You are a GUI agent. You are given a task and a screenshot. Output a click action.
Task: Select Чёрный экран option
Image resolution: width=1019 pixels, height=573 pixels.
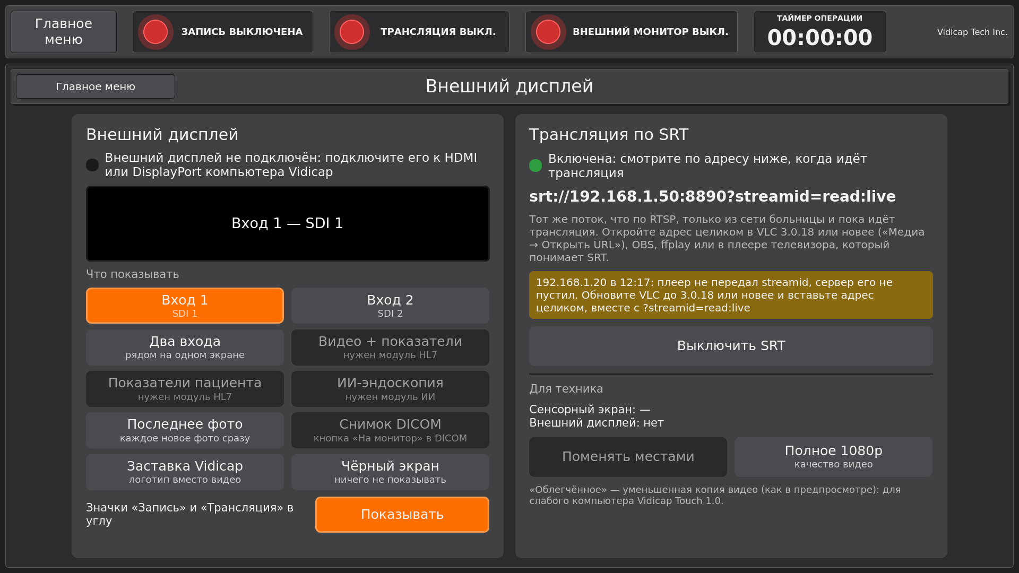click(390, 472)
